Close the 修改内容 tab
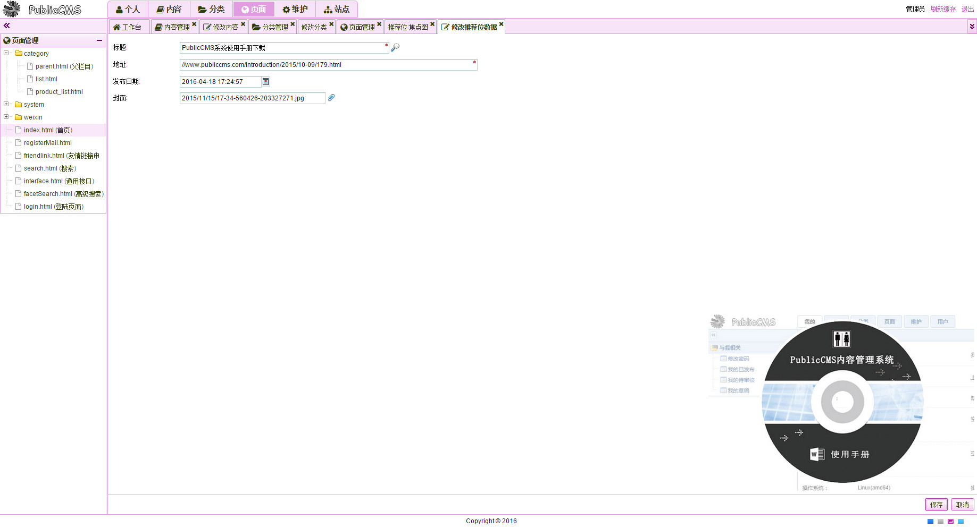The image size is (977, 528). (243, 24)
